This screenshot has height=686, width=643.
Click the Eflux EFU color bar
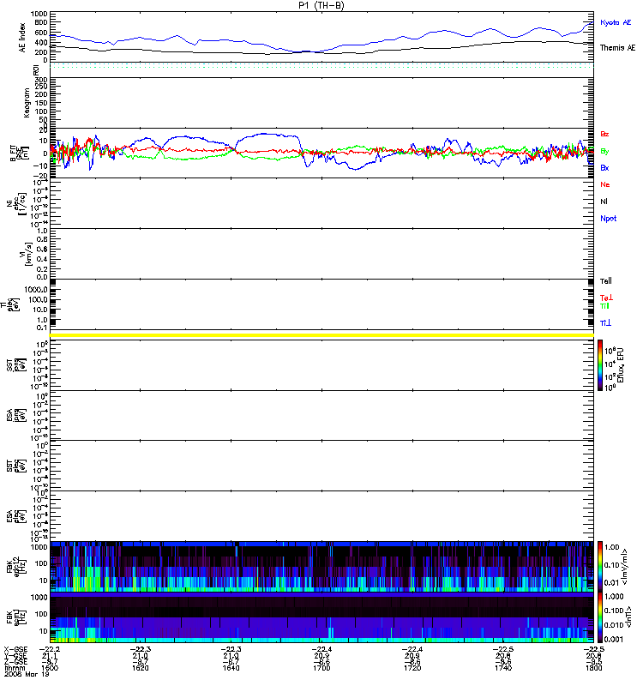point(600,365)
